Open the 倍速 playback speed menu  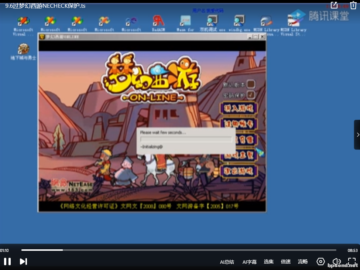coord(286,262)
